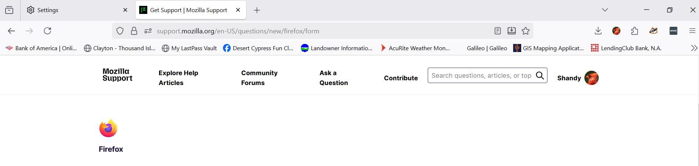Viewport: 699px width, 166px height.
Task: Click the support search input field
Action: (481, 75)
